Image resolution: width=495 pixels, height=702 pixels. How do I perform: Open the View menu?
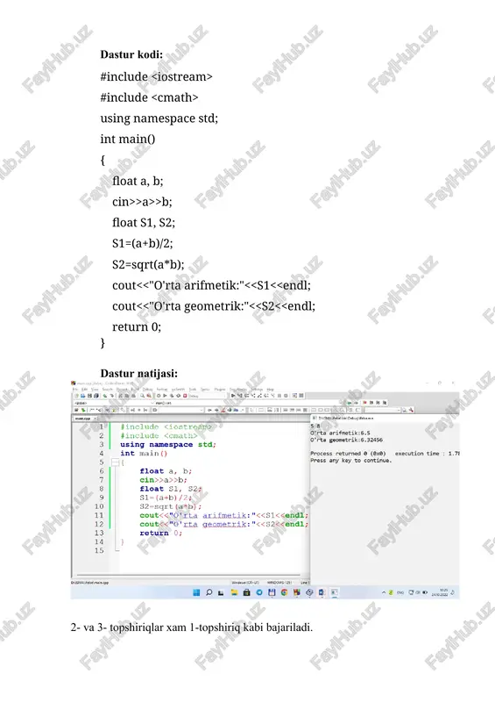point(95,390)
